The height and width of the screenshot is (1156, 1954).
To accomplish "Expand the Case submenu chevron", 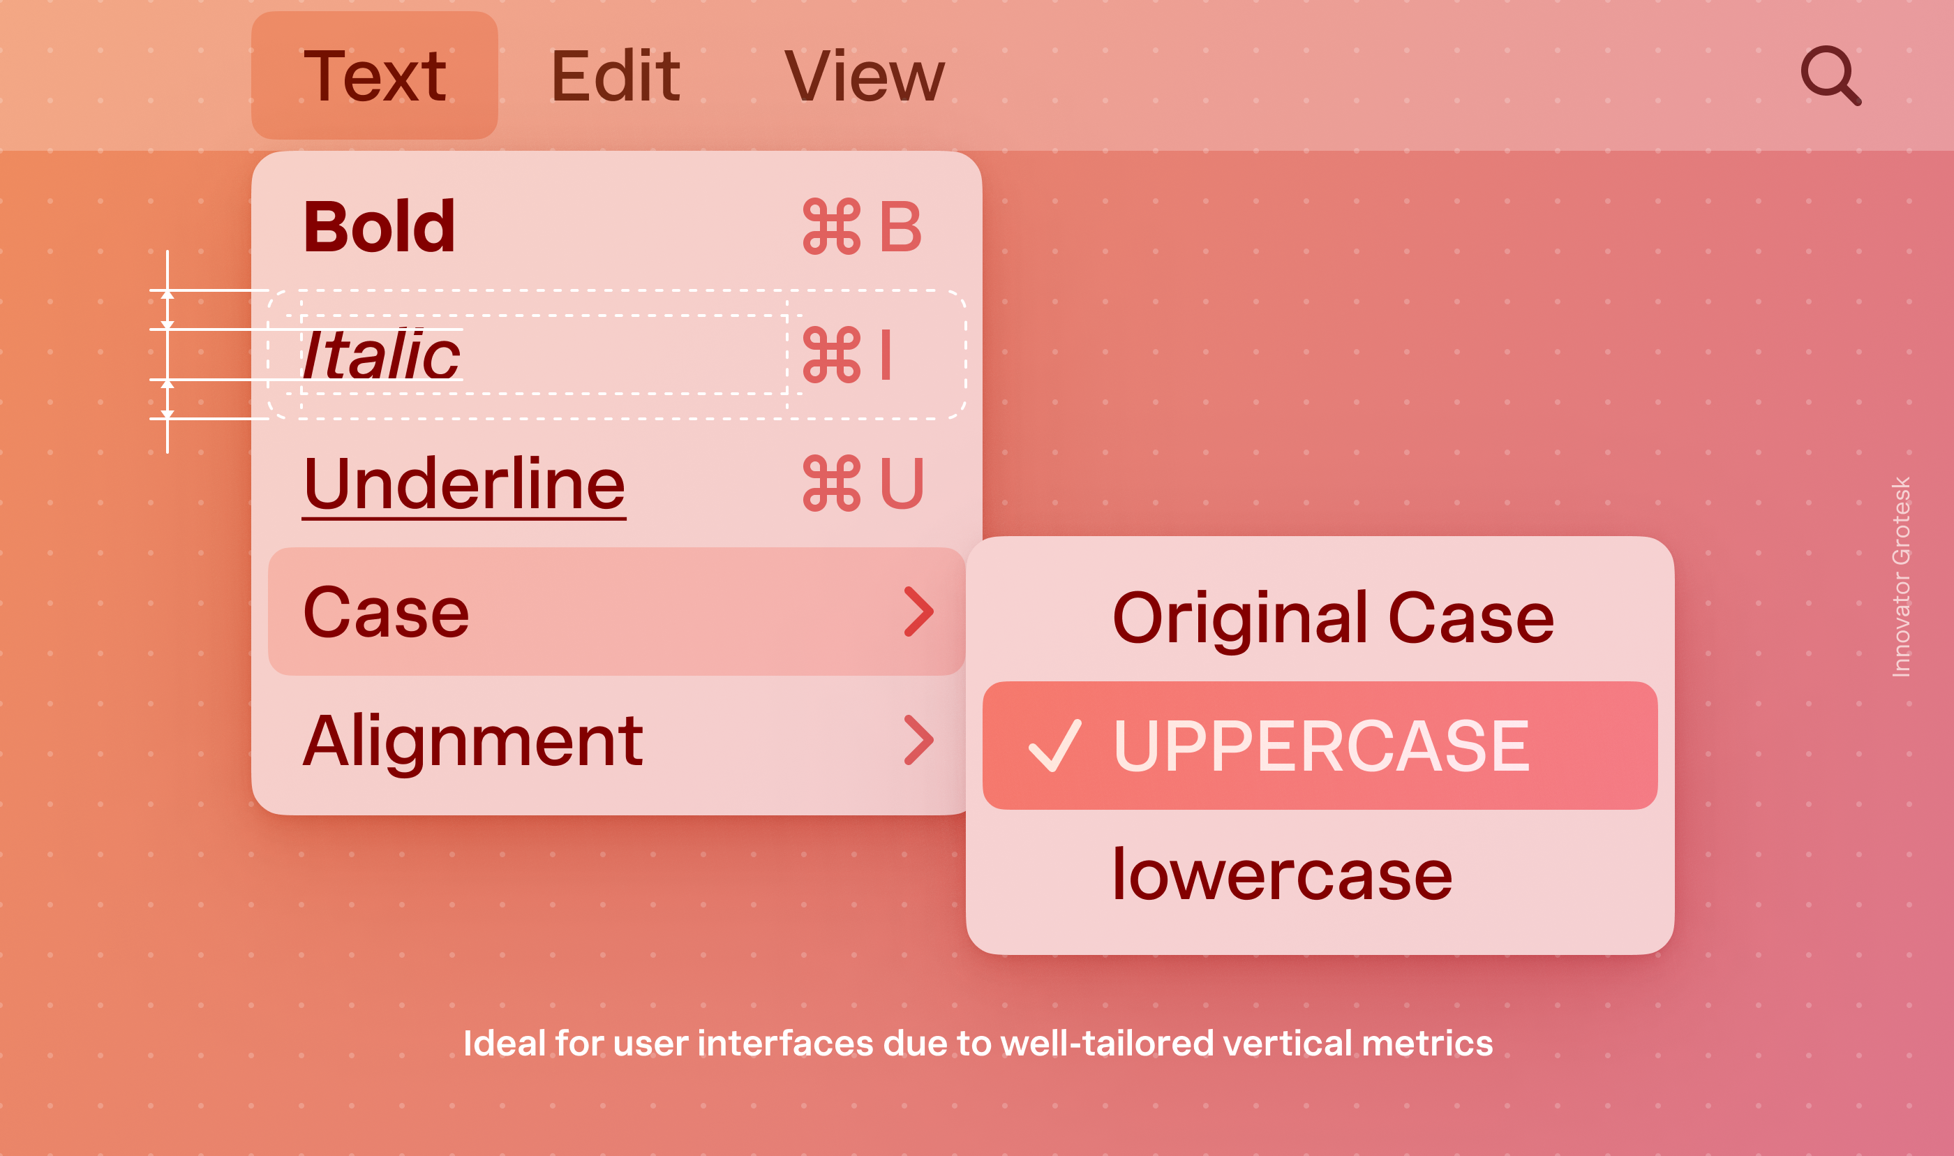I will [918, 612].
